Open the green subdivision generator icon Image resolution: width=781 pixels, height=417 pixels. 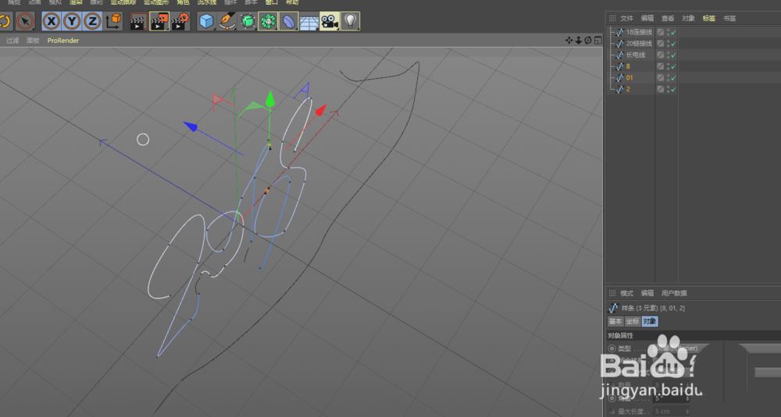tap(248, 21)
